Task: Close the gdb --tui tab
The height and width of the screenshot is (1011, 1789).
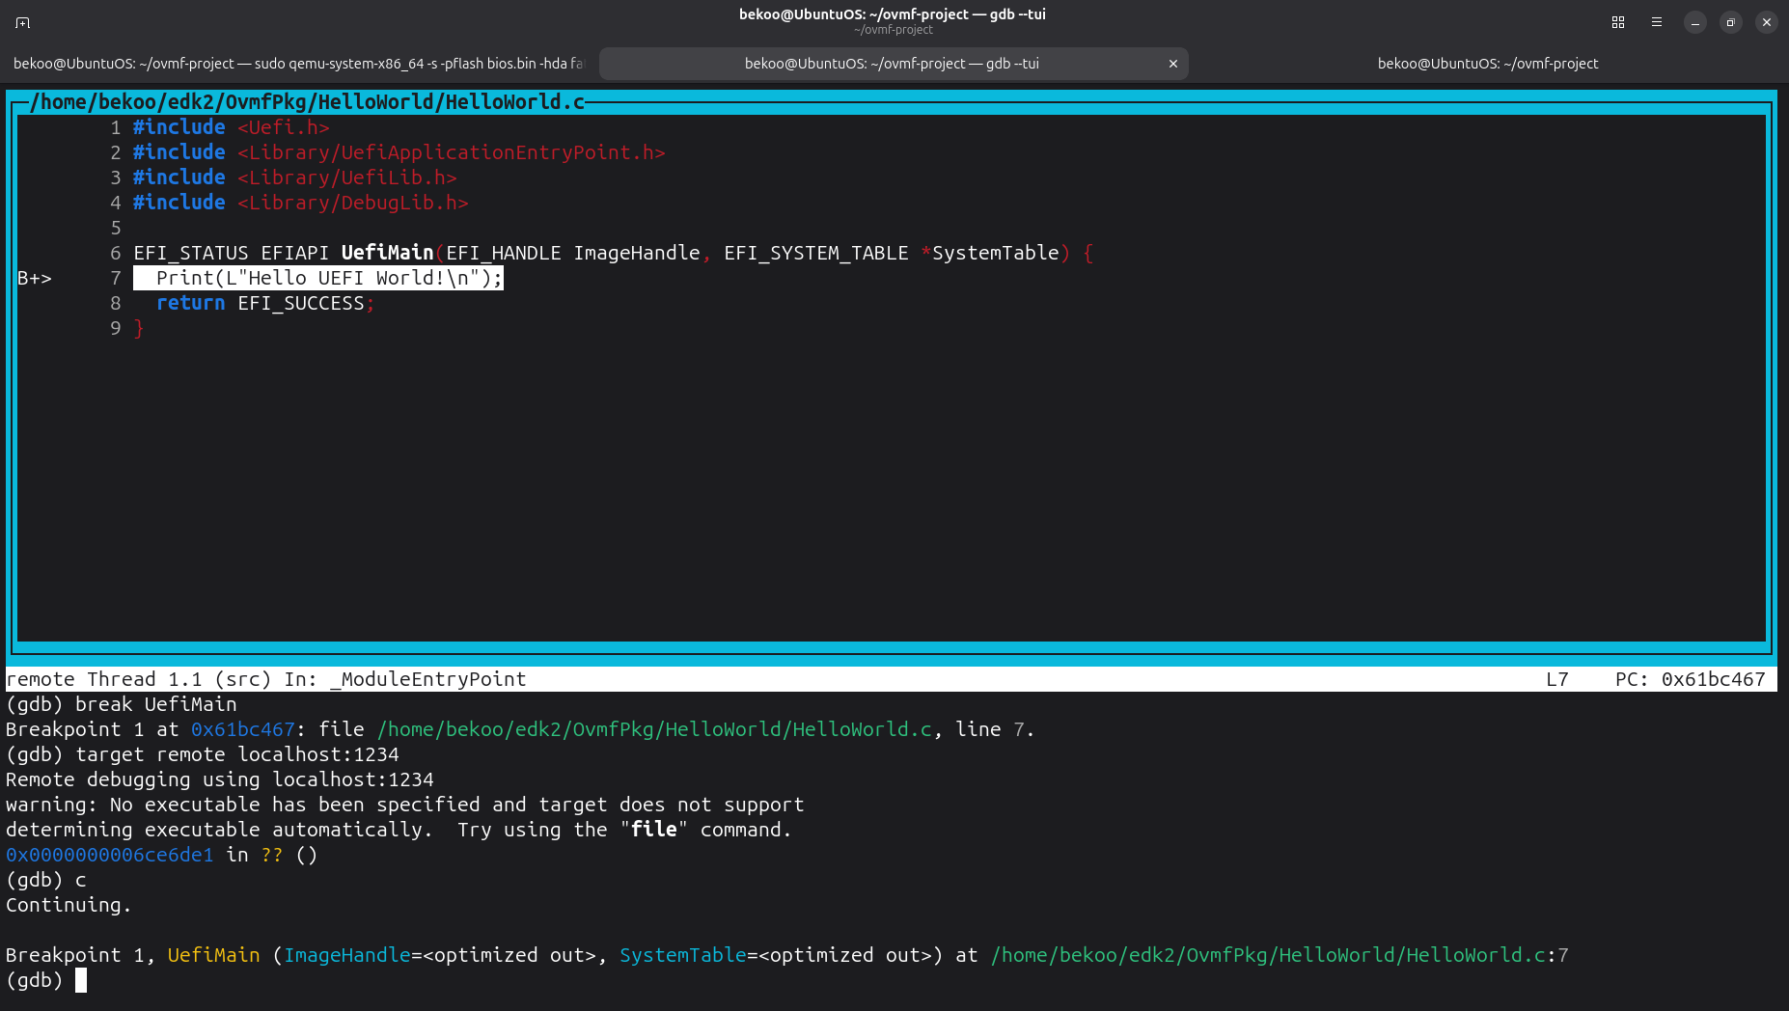Action: [x=1173, y=64]
